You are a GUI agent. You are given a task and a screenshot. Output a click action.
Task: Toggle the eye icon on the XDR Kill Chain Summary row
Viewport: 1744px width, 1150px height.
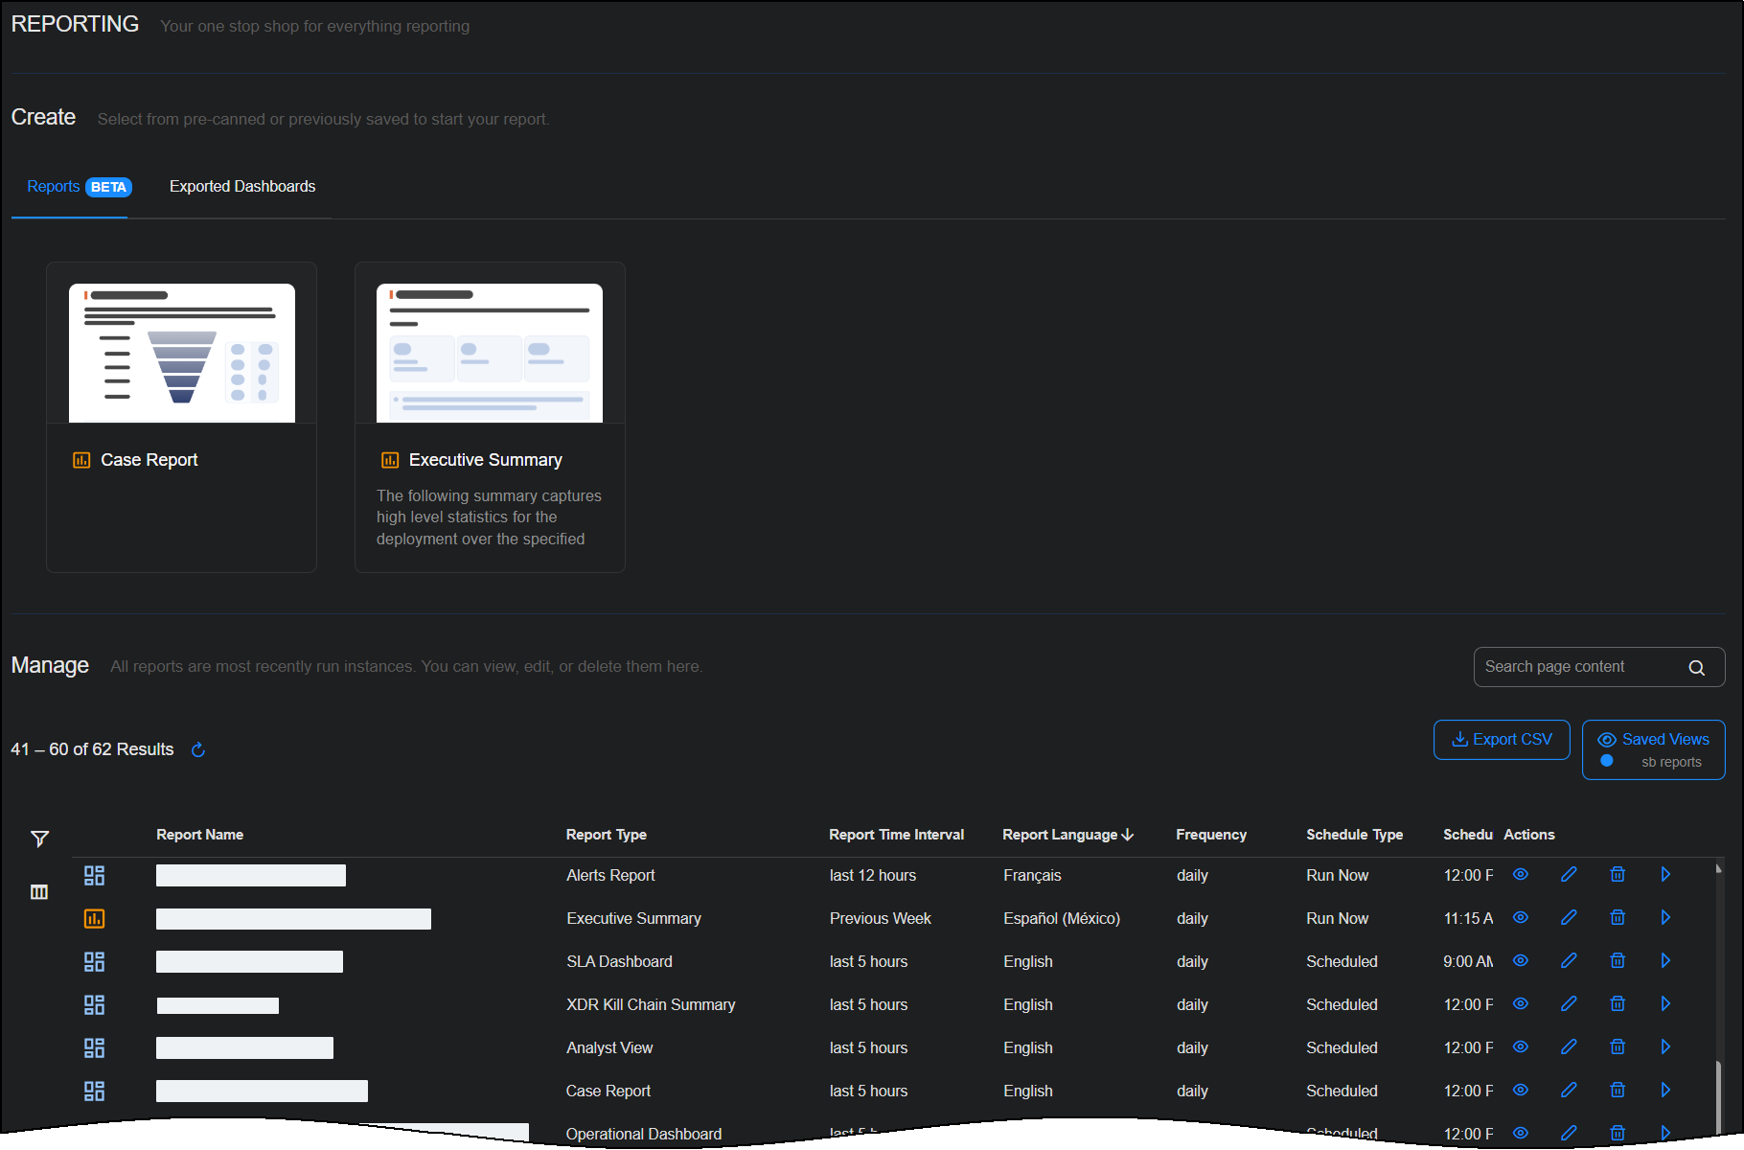tap(1520, 1004)
